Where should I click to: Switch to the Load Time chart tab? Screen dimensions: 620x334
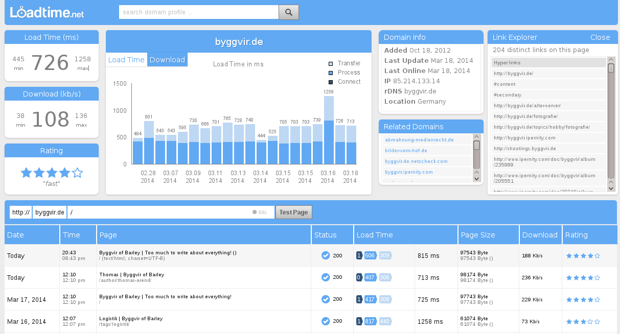[126, 60]
